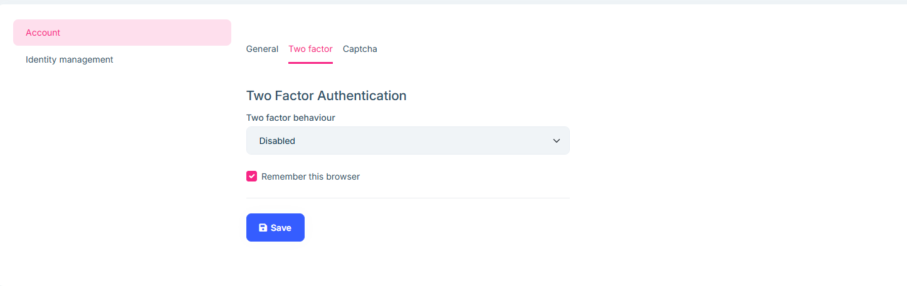Click the dropdown chevron arrow icon

tap(557, 141)
